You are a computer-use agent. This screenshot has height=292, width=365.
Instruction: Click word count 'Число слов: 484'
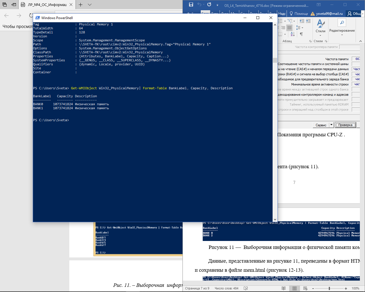point(226,288)
